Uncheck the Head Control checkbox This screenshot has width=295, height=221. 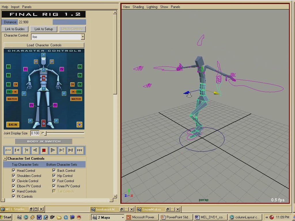[x=14, y=170]
